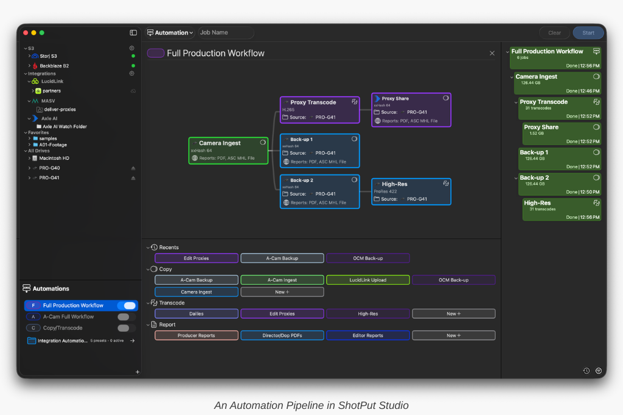The height and width of the screenshot is (415, 623).
Task: Click the Full Production Workflow color swatch
Action: point(156,53)
